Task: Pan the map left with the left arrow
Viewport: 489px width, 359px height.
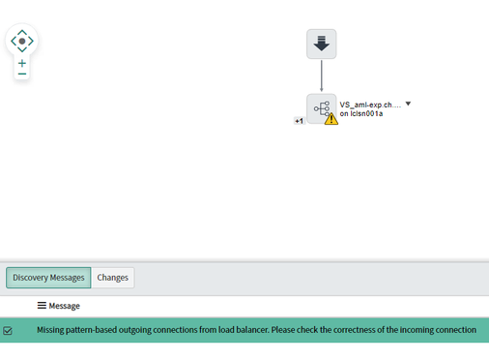Action: 14,41
